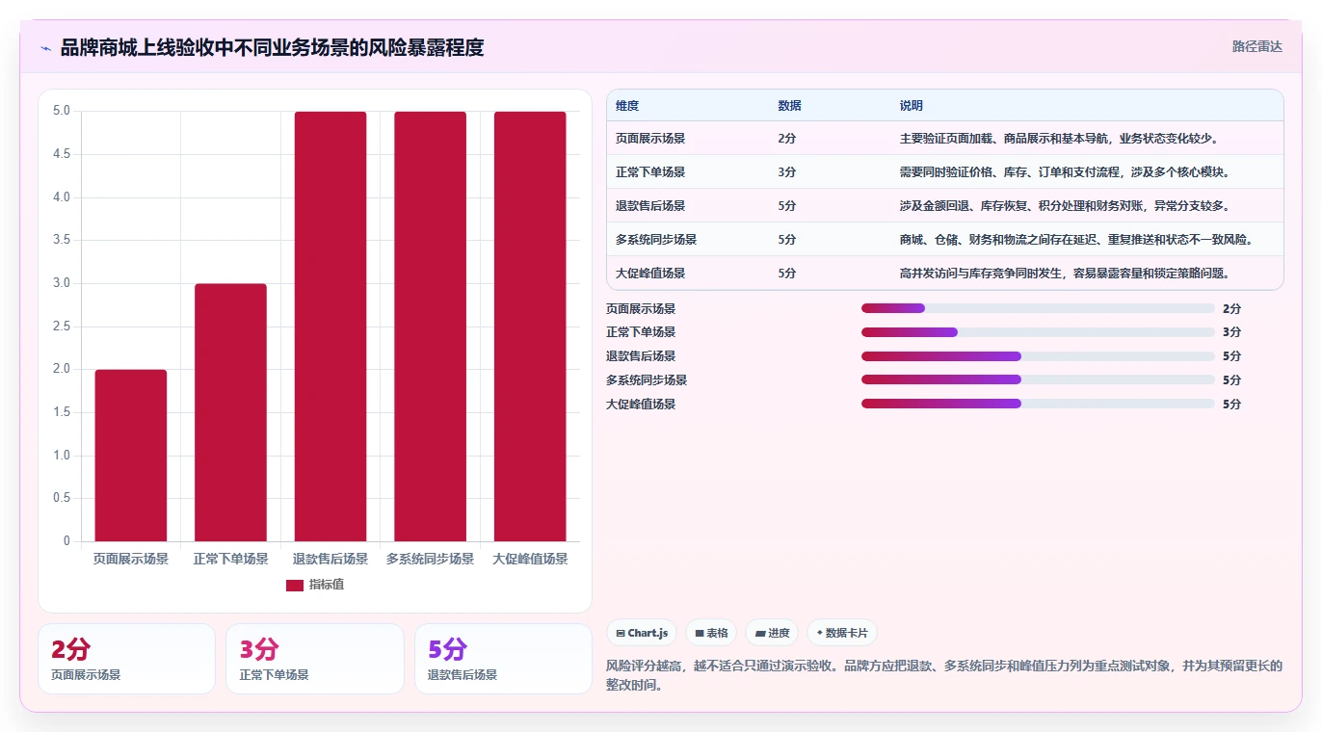Click the page title 品牌商城上线验收 heading
The width and height of the screenshot is (1322, 732).
coord(272,47)
